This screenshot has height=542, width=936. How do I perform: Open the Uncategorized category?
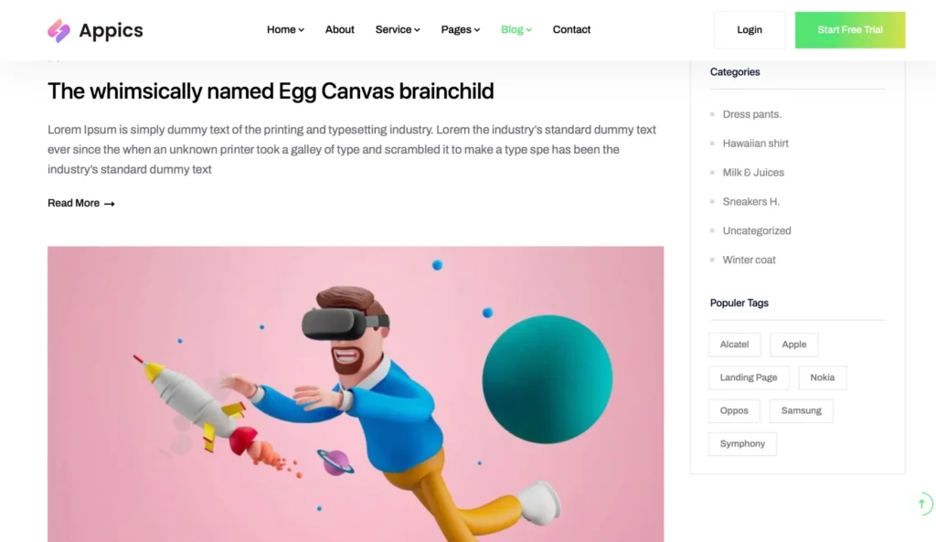(x=756, y=230)
